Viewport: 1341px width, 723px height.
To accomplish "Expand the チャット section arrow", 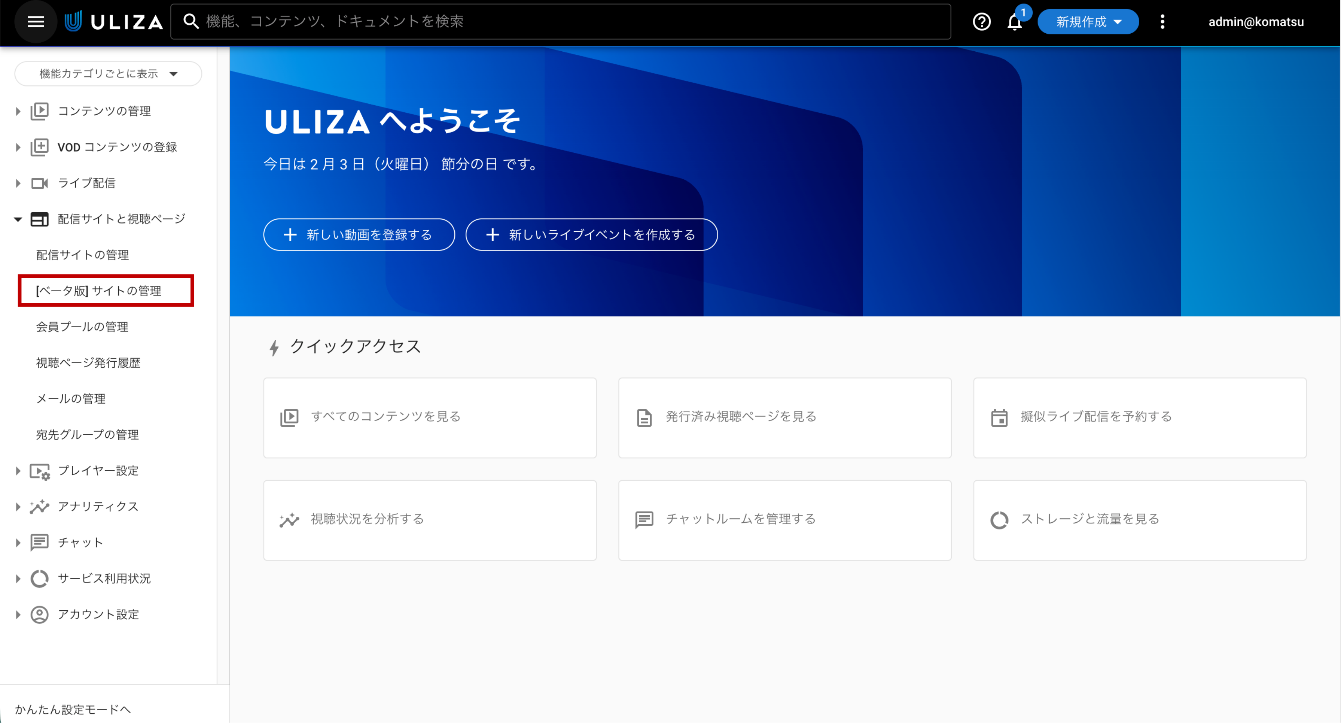I will [18, 542].
